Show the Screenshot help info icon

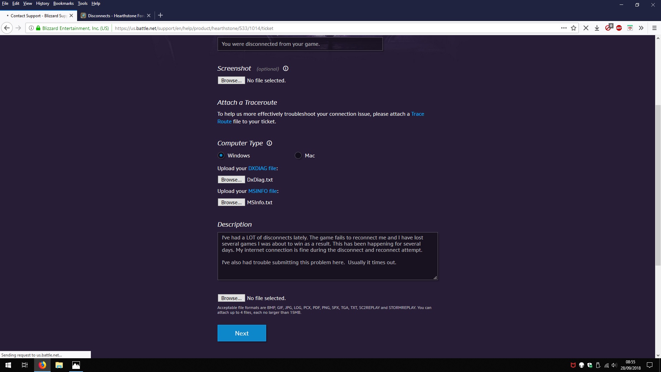pyautogui.click(x=286, y=69)
